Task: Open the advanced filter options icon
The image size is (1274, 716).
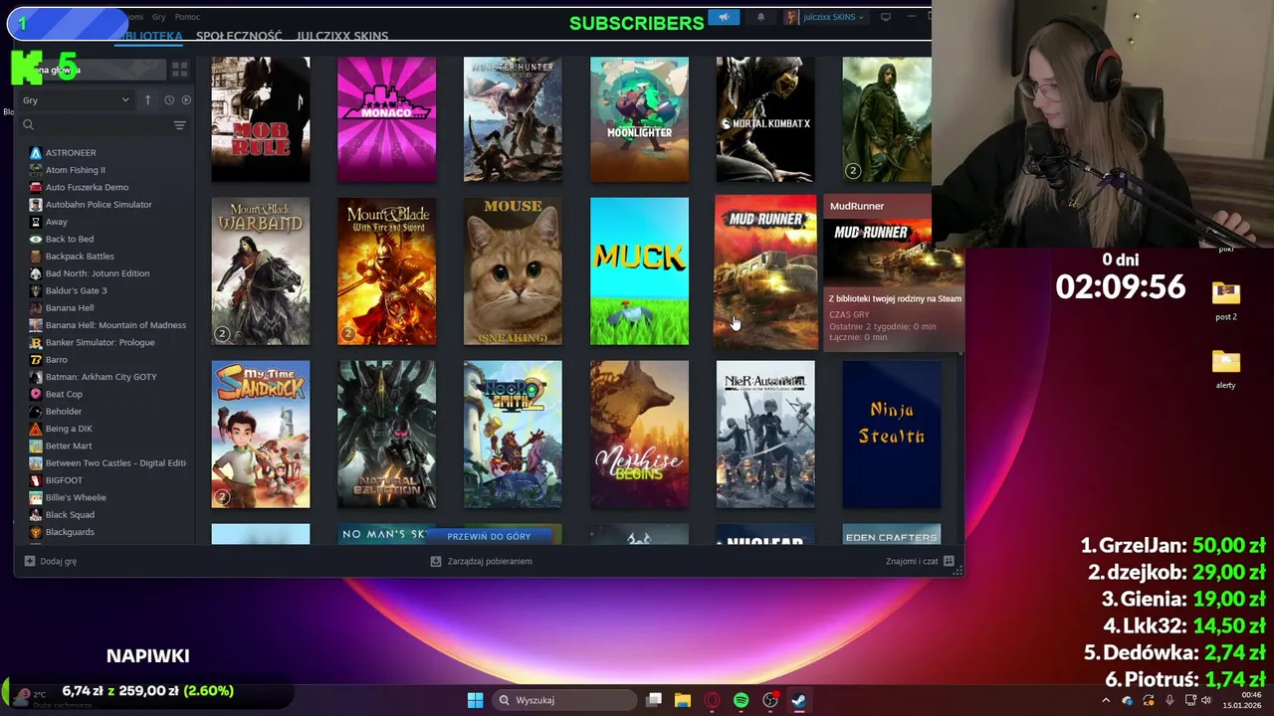Action: [179, 125]
